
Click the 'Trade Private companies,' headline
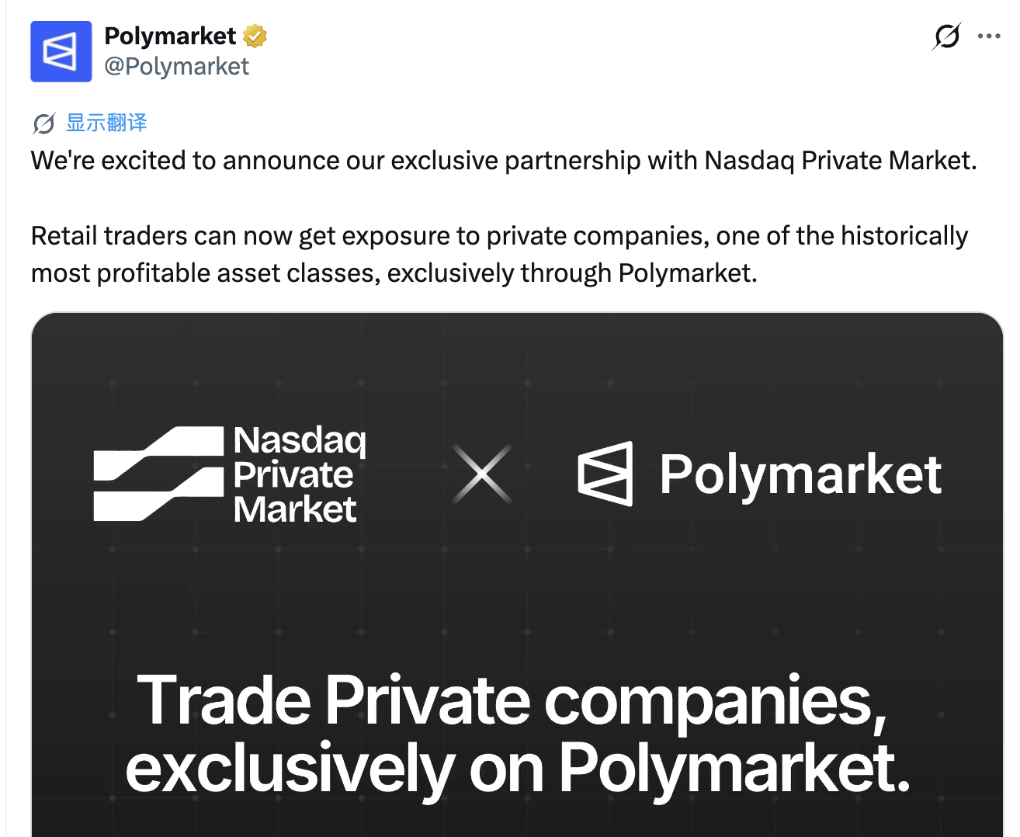512,702
